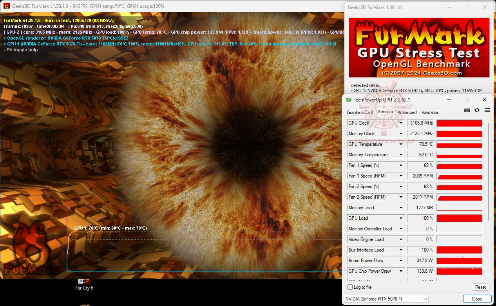Open the NVIDIA GeForce RTX 5070 Ti selector
Screen dimensions: 496x306
coord(386,299)
